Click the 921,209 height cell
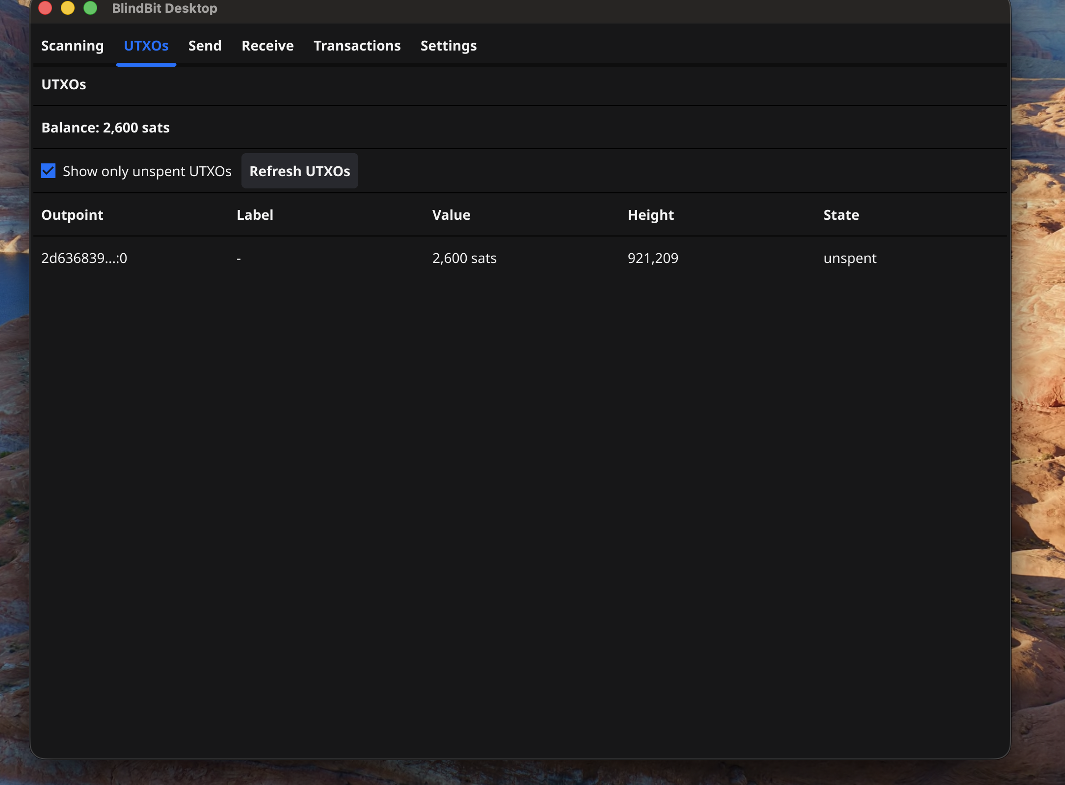The height and width of the screenshot is (785, 1065). click(x=652, y=258)
